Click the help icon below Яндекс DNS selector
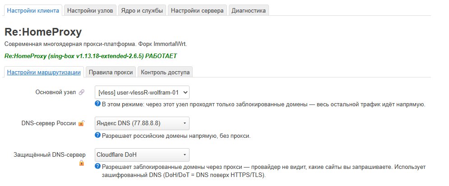The height and width of the screenshot is (186, 449). pos(97,135)
